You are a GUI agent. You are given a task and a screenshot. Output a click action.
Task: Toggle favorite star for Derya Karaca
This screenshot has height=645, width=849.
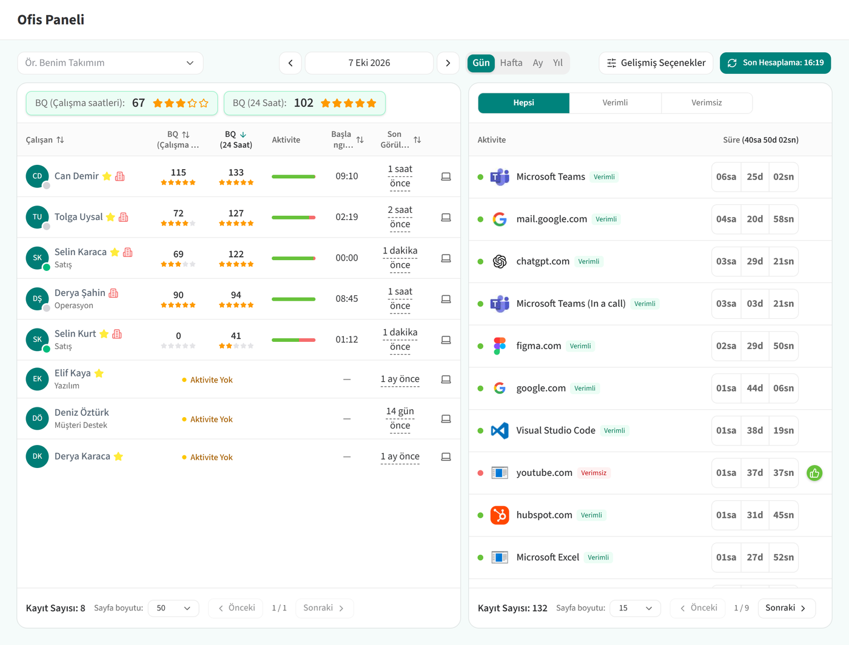[118, 456]
